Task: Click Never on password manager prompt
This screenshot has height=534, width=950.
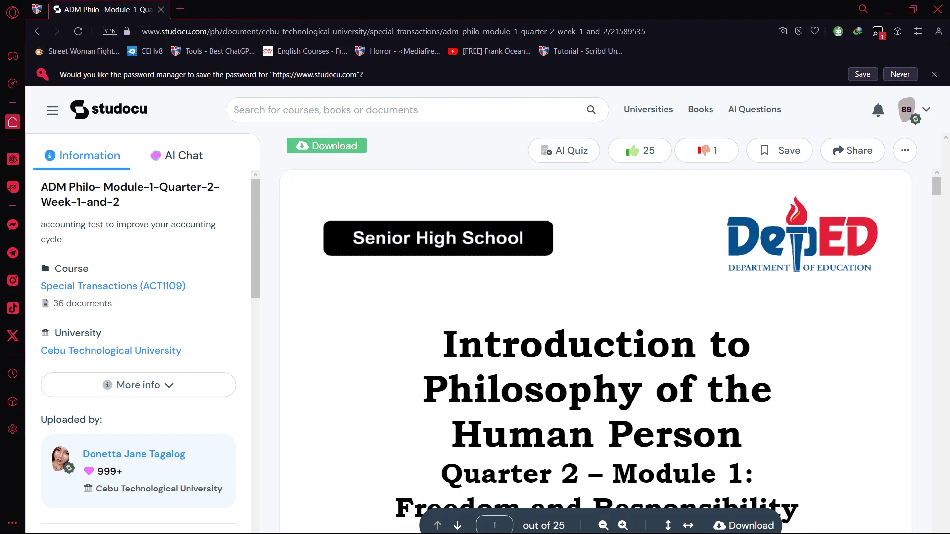Action: tap(900, 74)
